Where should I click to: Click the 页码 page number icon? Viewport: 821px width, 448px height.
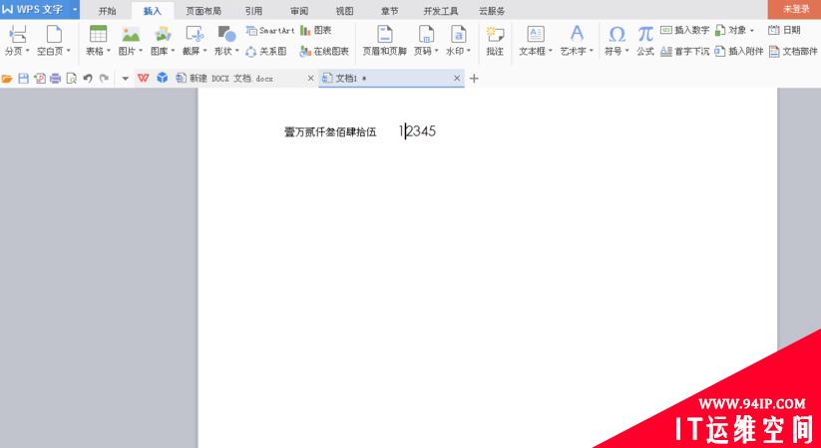pos(426,35)
